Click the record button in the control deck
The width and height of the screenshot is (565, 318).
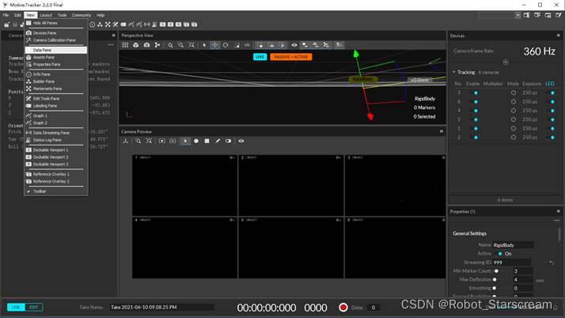(x=343, y=307)
